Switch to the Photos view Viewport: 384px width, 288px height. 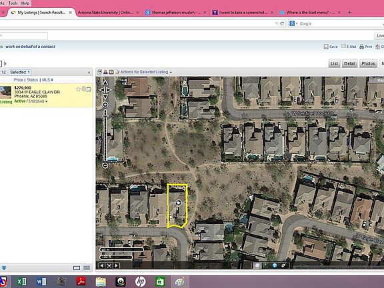pyautogui.click(x=368, y=64)
